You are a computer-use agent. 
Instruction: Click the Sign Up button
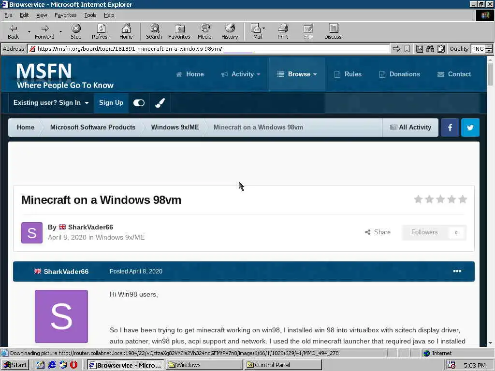111,103
